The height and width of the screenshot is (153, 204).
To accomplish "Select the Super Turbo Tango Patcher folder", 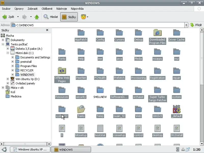I will [x=157, y=94].
